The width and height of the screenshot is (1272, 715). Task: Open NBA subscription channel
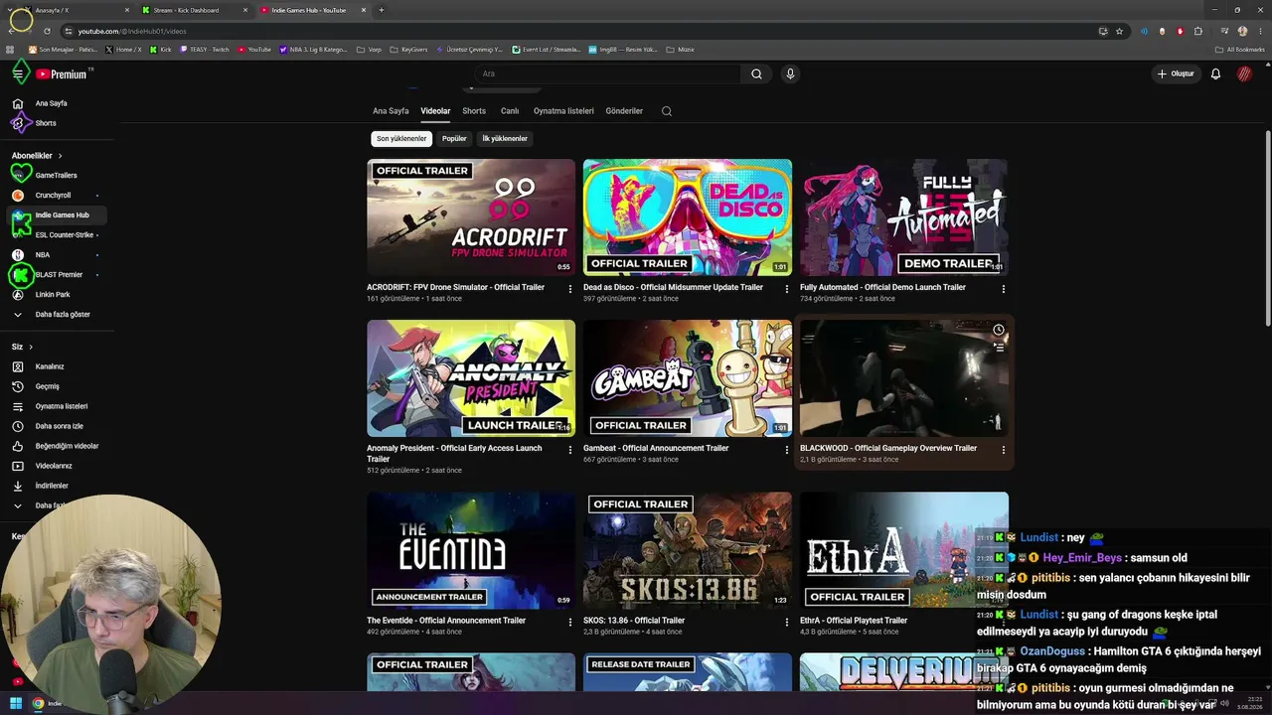[58, 255]
